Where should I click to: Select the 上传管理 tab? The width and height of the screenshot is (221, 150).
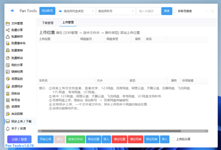(68, 22)
